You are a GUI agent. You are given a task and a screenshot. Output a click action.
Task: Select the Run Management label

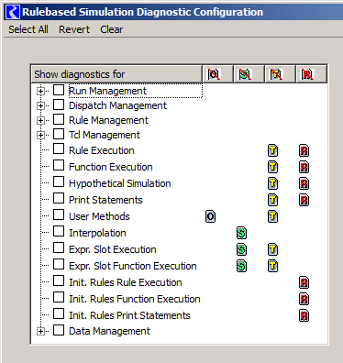click(x=107, y=91)
